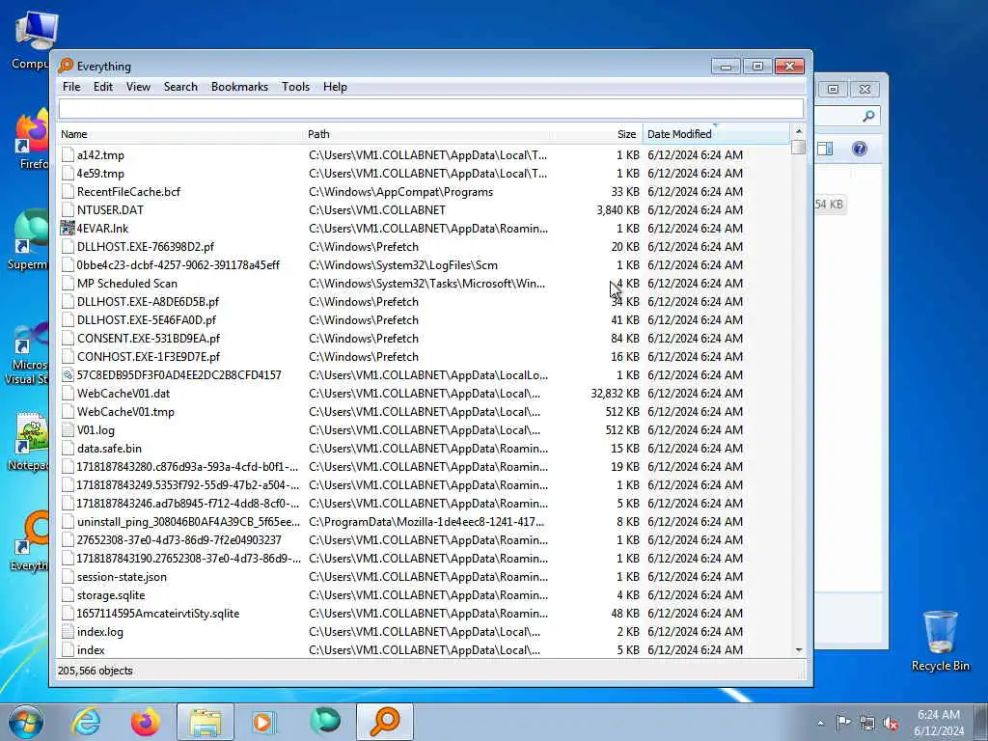This screenshot has width=988, height=741.
Task: Select 1657114595AmcateirvtiSty.sqlite in the list
Action: (x=158, y=614)
